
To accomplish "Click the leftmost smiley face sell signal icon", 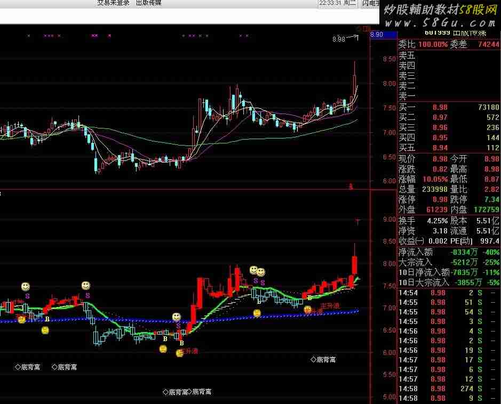I will (26, 287).
